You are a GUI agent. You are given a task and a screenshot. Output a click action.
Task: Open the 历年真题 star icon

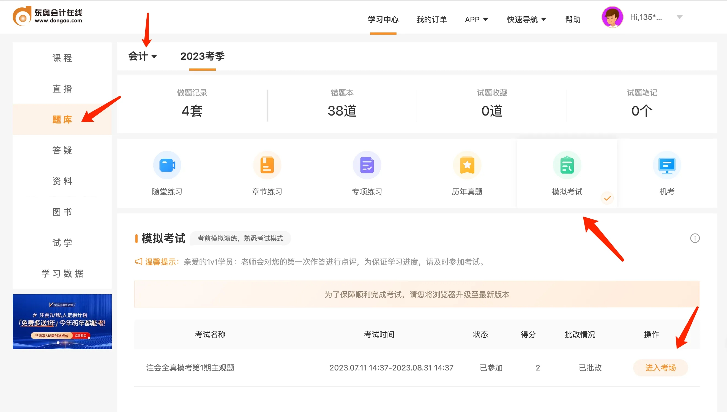[x=467, y=165]
